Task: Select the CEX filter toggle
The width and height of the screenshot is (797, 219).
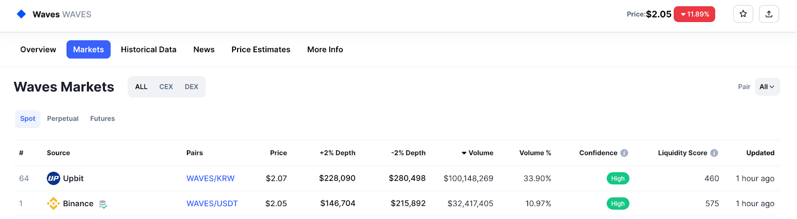Action: pyautogui.click(x=166, y=87)
